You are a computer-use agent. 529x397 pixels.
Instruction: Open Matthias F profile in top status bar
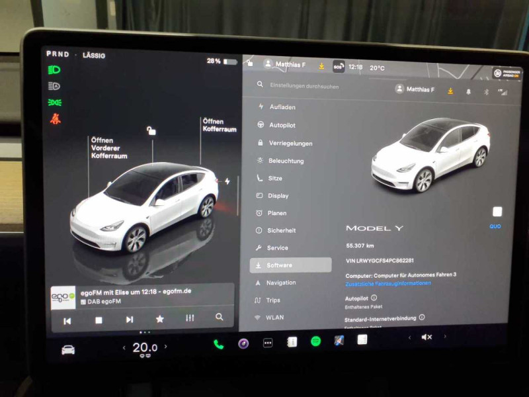click(x=285, y=64)
